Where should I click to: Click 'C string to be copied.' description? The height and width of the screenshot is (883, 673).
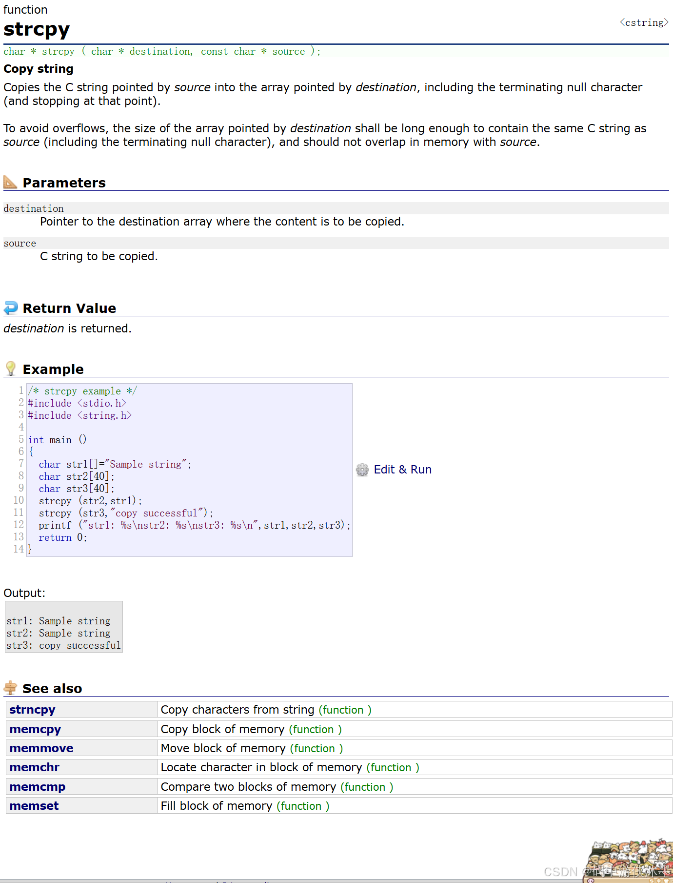[x=99, y=256]
